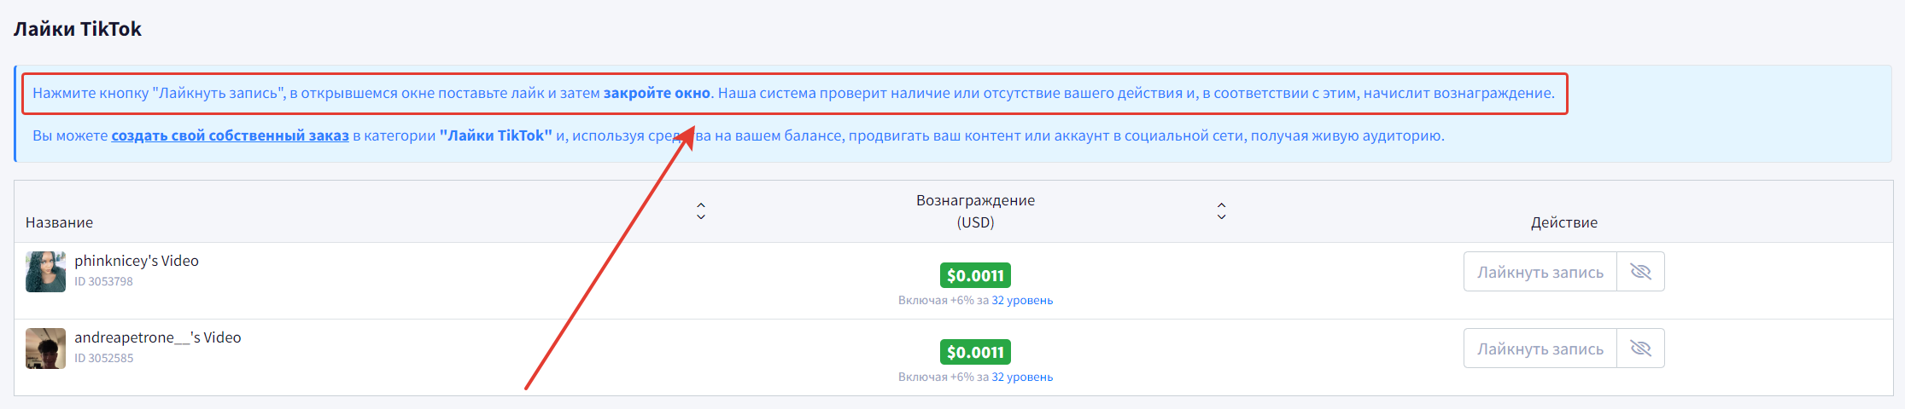The width and height of the screenshot is (1905, 409).
Task: Open the создать свой собственный заказ link
Action: [x=231, y=135]
